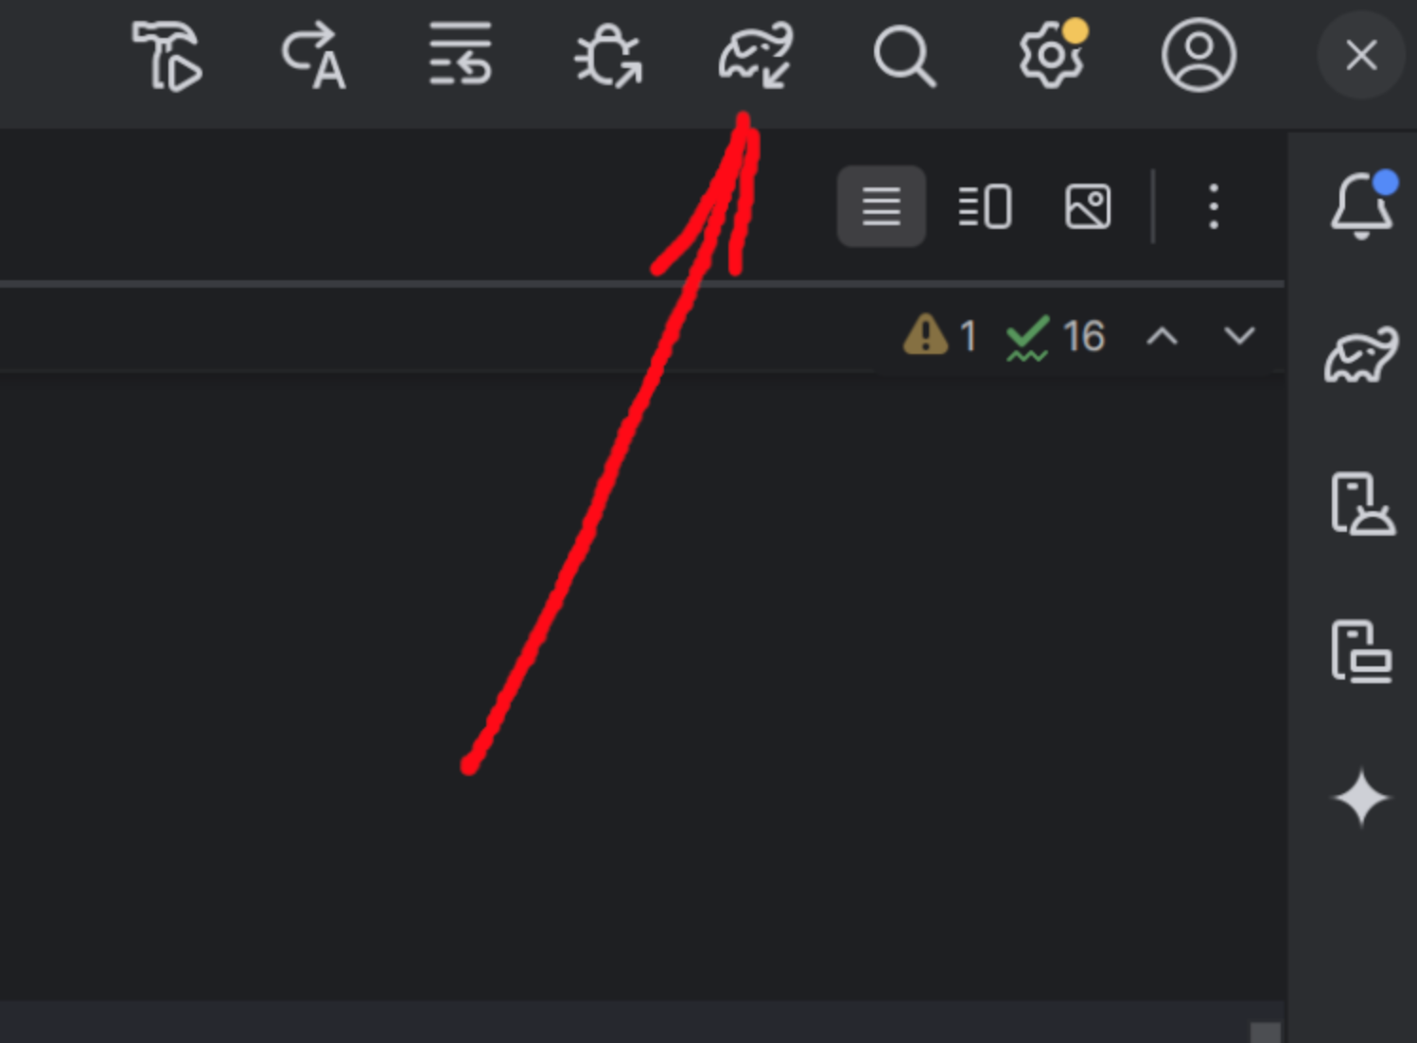Open the Notifications tool window bell

point(1362,204)
